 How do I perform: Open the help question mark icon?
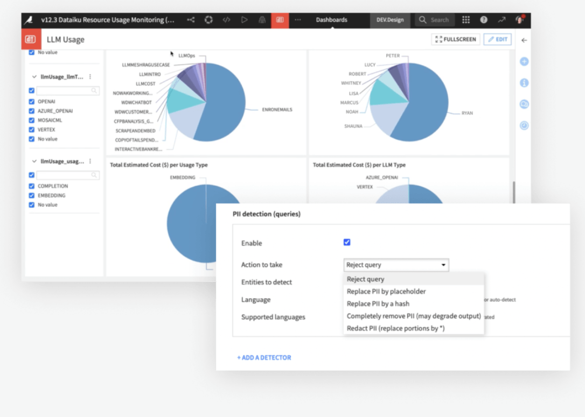pos(484,20)
